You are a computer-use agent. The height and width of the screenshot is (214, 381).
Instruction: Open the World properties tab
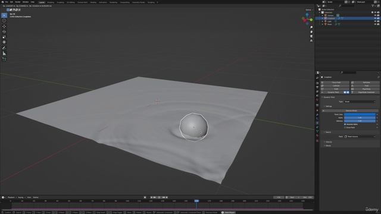[317, 100]
